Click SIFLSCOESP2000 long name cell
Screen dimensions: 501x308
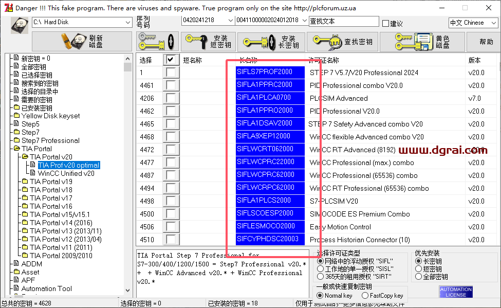[270, 213]
